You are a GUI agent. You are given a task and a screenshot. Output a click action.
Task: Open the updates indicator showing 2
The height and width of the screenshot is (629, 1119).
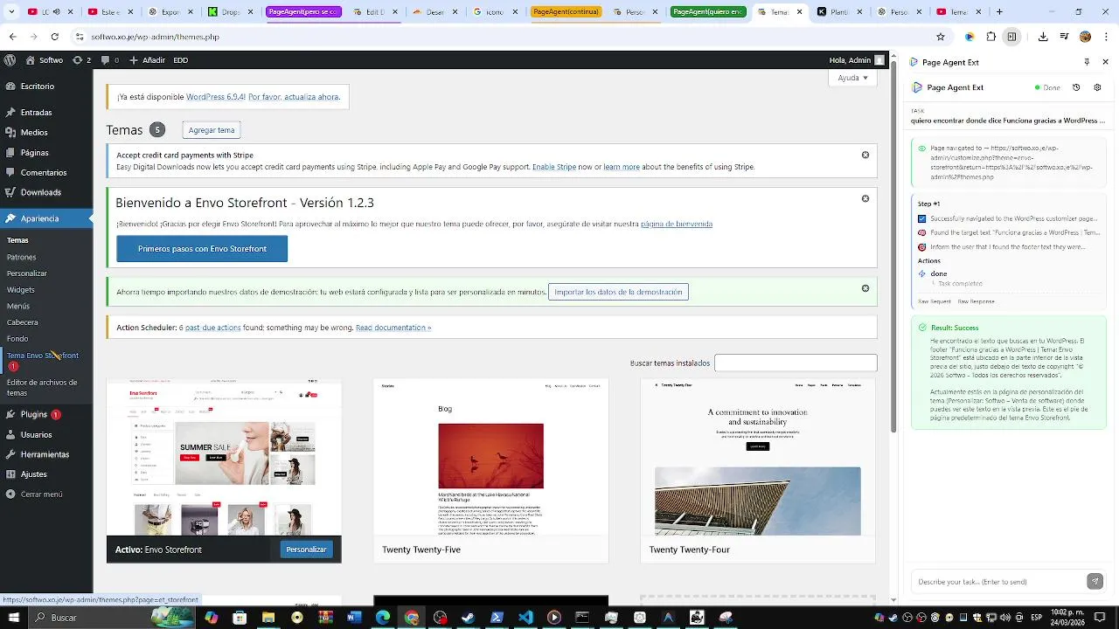pos(82,60)
